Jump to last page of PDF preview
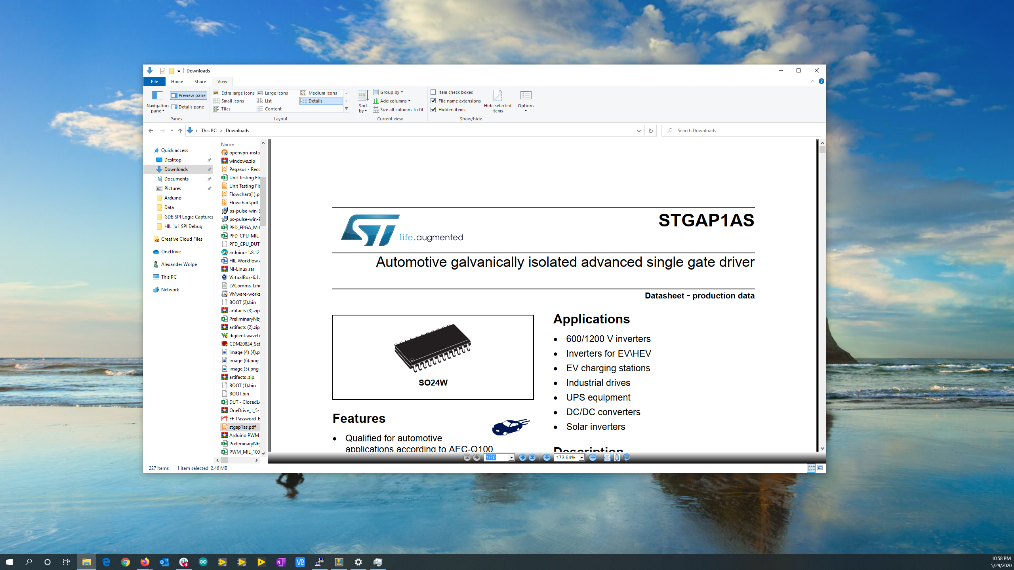 tap(532, 458)
